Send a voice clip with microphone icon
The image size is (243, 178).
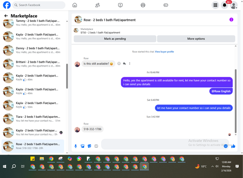(x=76, y=146)
